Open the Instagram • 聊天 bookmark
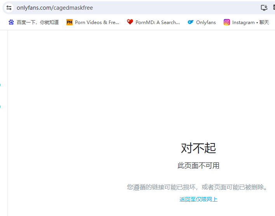Screen dimensions: 275x216 click(251, 22)
